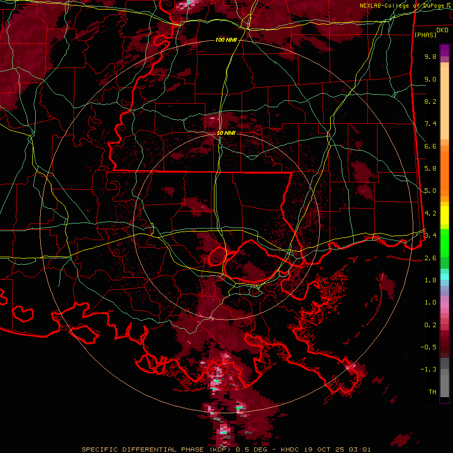Click the 2.6 value on the color scale
This screenshot has height=453, width=453.
430,258
